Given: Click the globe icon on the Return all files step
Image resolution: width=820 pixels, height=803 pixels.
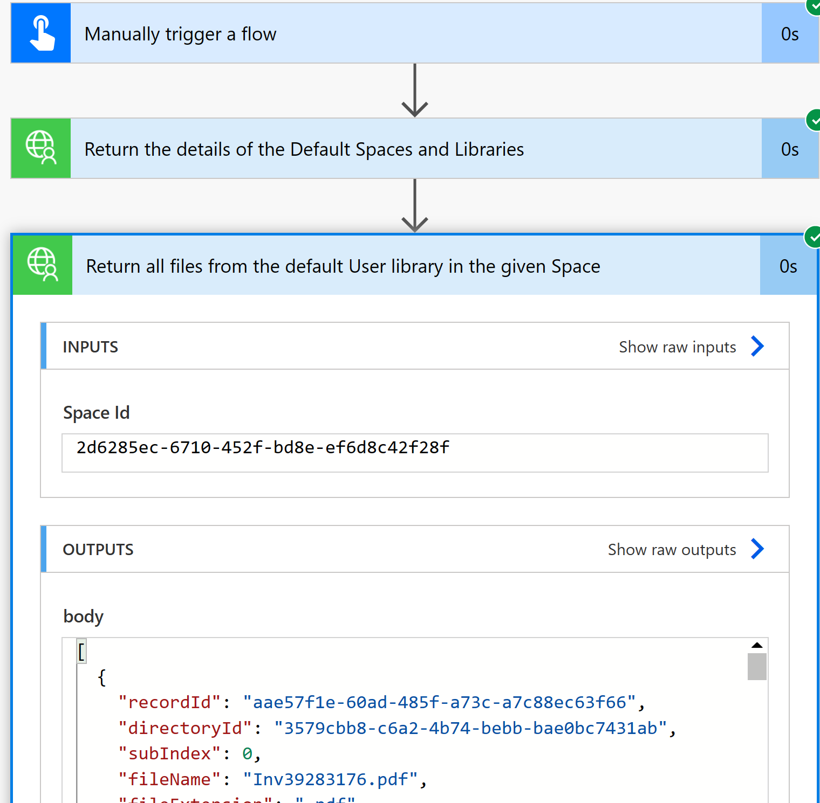Looking at the screenshot, I should click(x=43, y=265).
